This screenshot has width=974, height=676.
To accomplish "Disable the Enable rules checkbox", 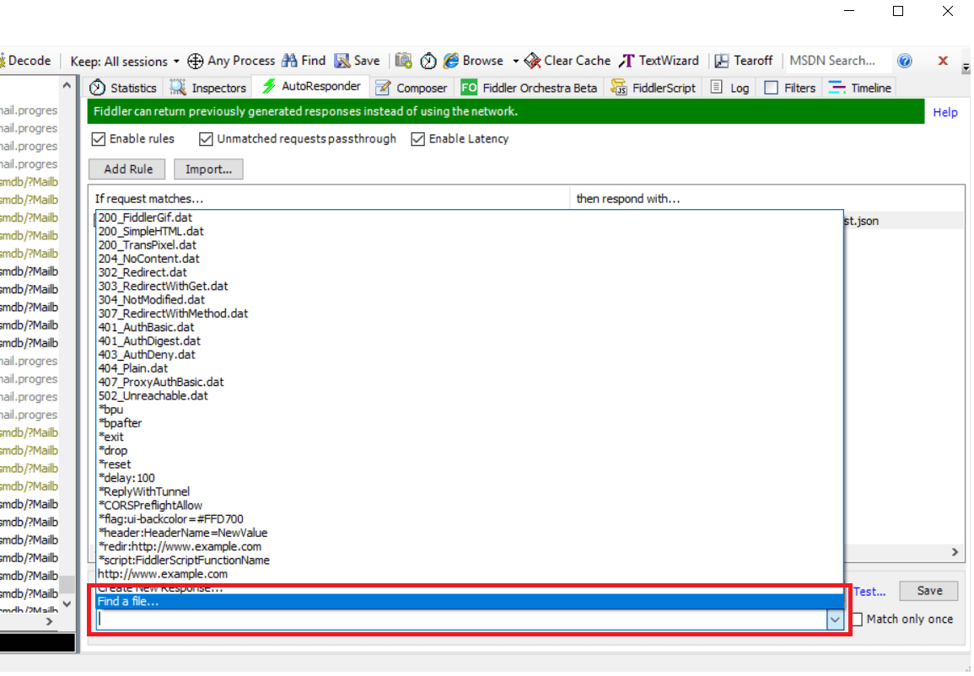I will click(x=98, y=138).
